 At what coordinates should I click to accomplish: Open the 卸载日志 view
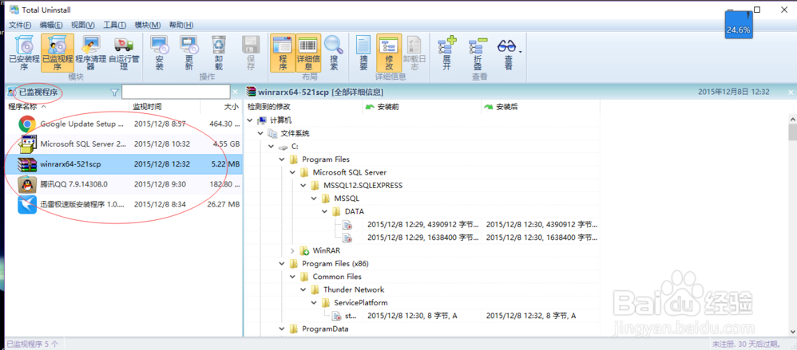[x=414, y=53]
